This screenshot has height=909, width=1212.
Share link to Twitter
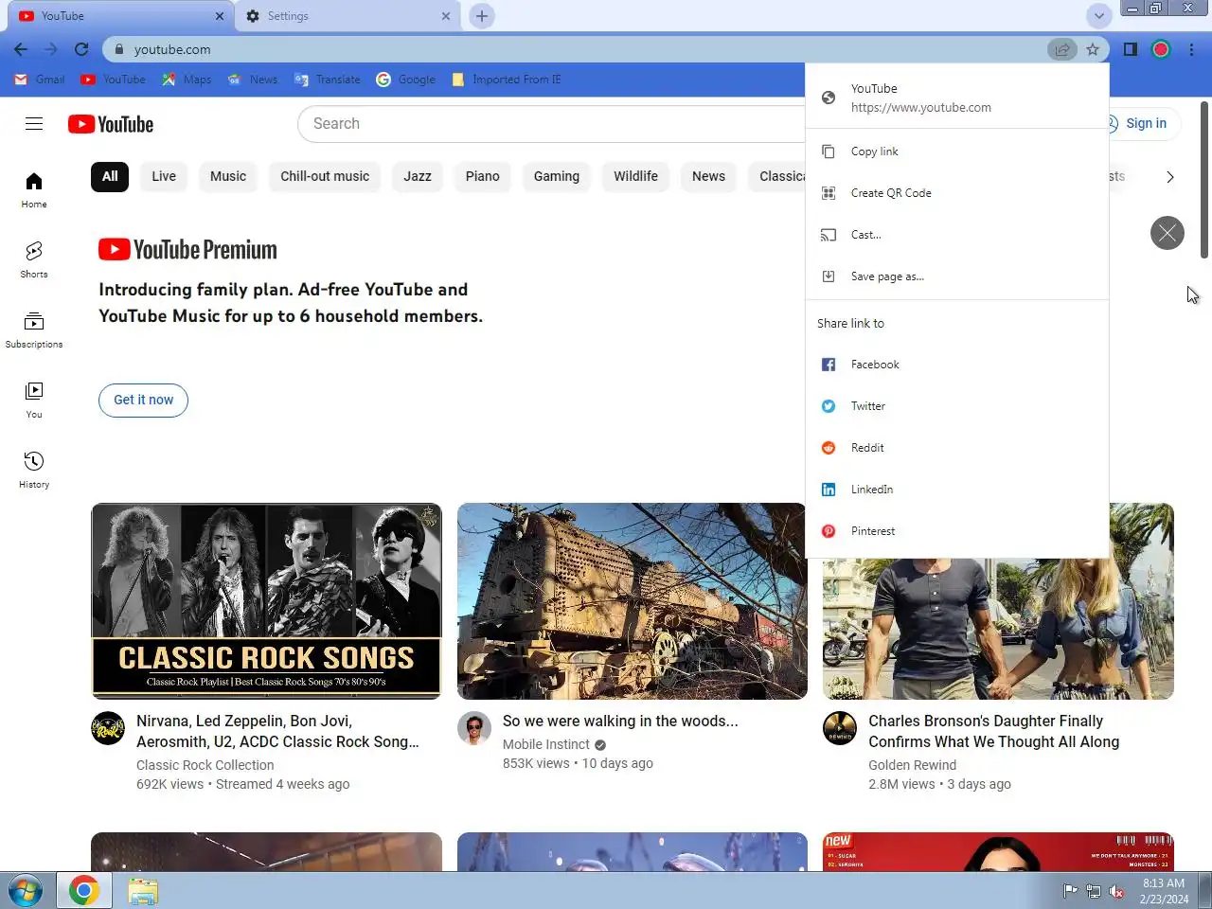957,406
